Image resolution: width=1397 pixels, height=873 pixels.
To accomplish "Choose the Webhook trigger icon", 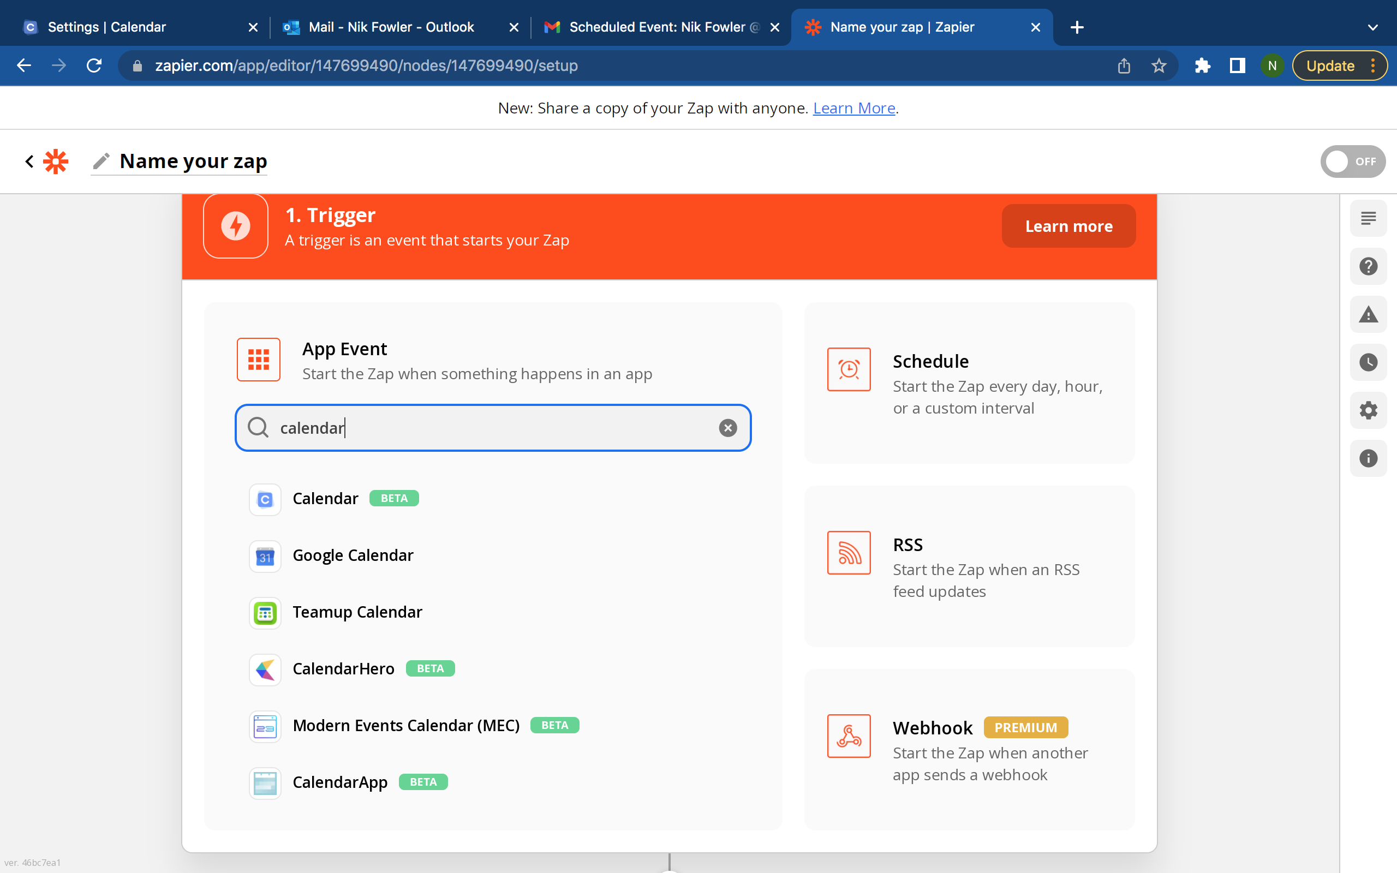I will point(849,736).
